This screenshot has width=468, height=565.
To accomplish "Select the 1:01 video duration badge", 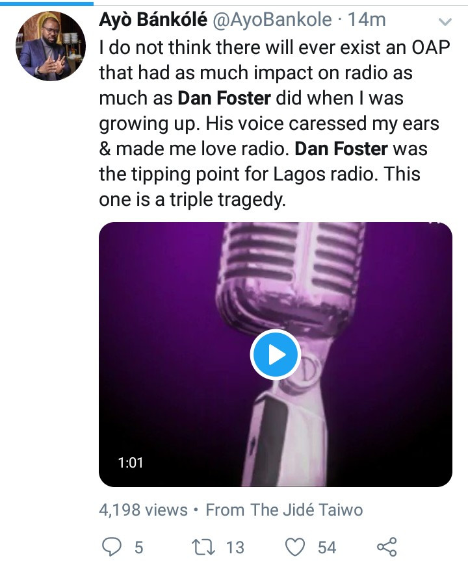I will (x=131, y=462).
